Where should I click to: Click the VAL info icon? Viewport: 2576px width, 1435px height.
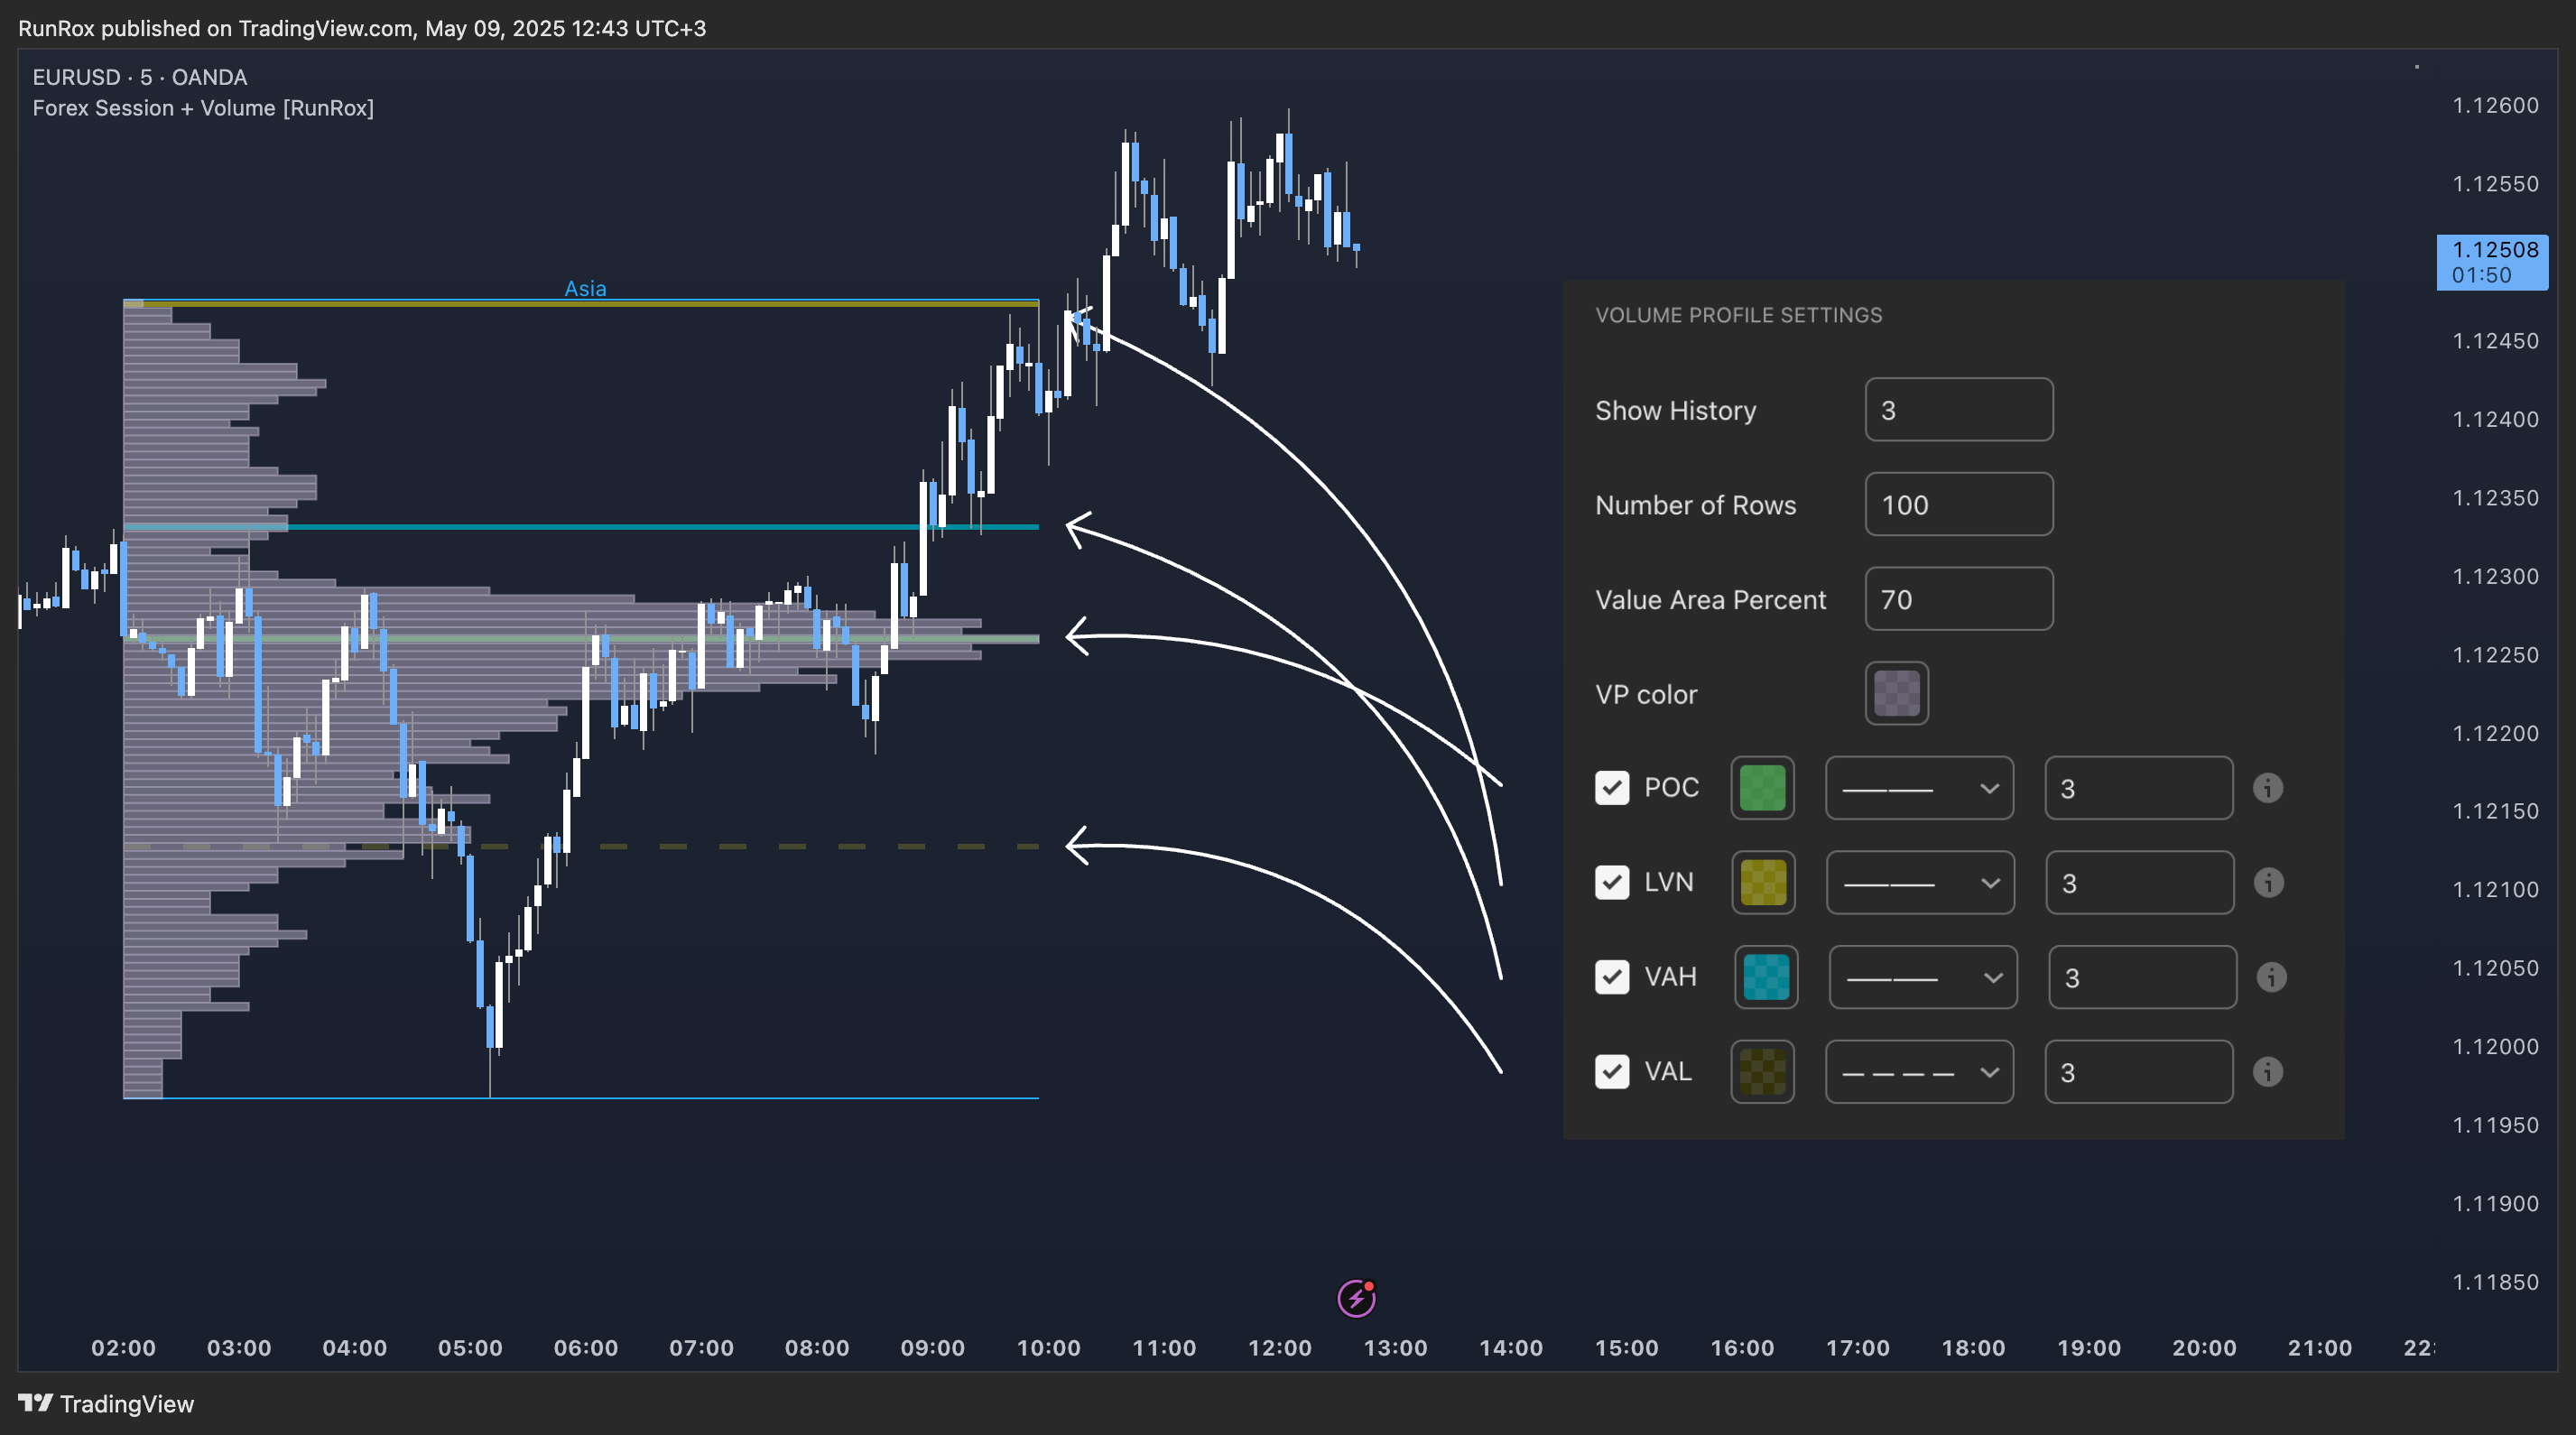[2267, 1072]
